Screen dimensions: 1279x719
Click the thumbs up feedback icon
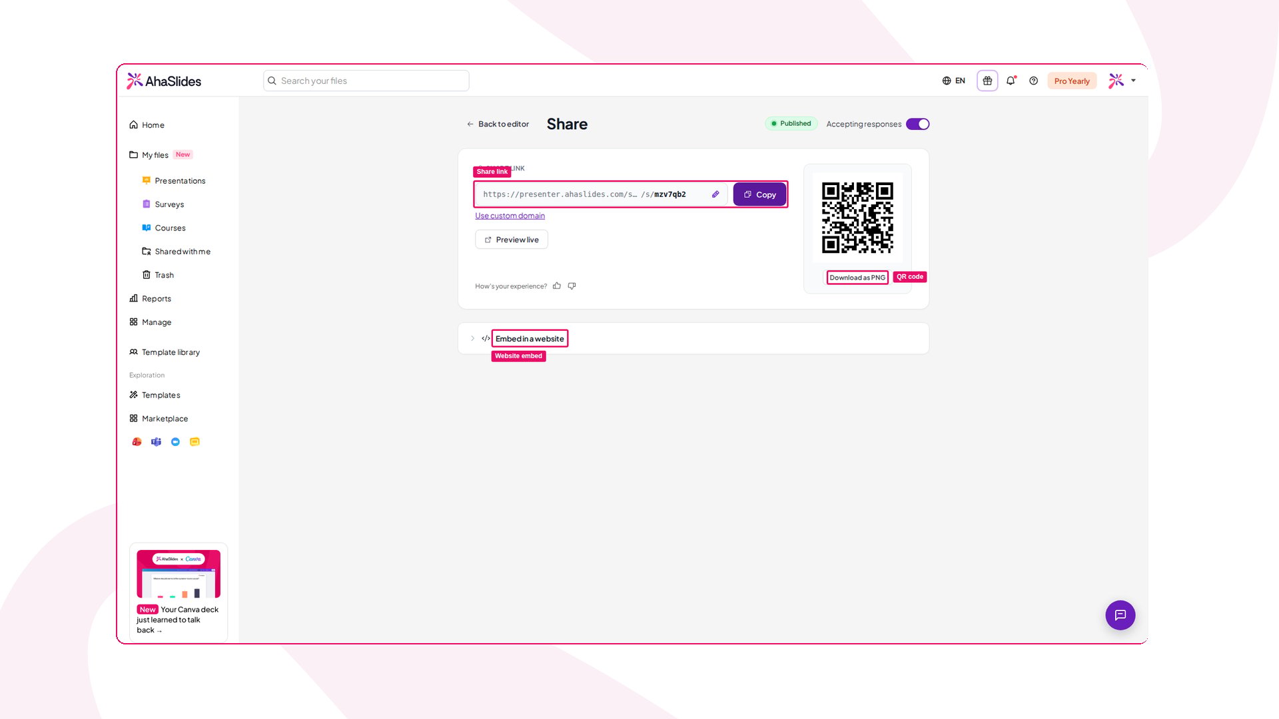click(557, 286)
